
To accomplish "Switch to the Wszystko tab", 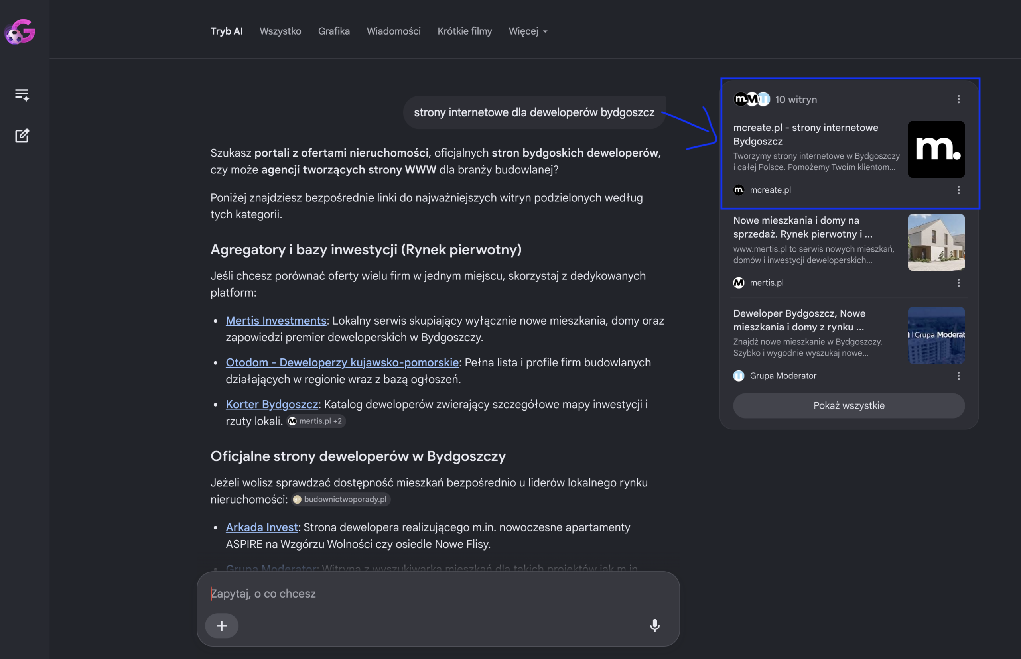I will pos(280,31).
